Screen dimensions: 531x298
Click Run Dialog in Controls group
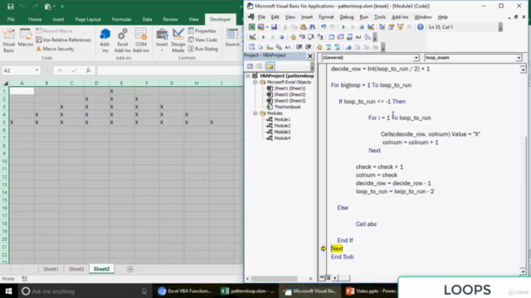pyautogui.click(x=202, y=49)
